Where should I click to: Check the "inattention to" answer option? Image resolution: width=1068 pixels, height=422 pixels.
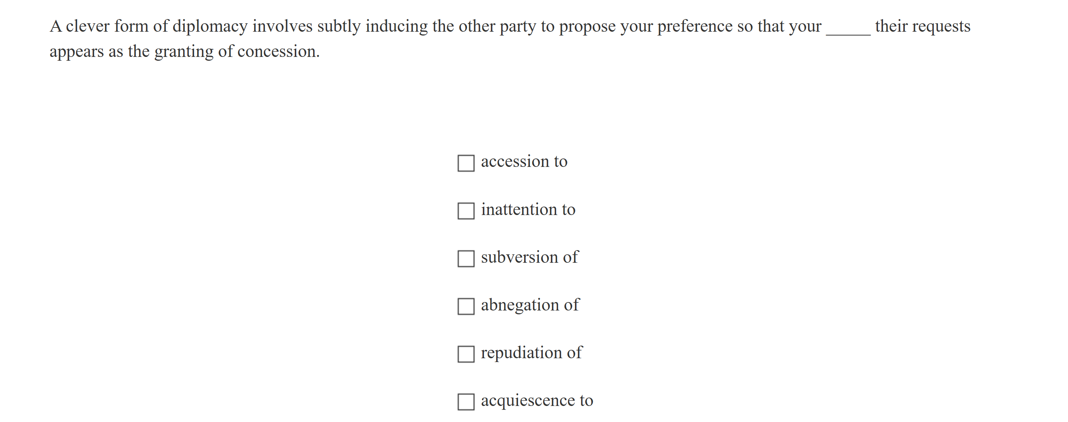(x=466, y=211)
